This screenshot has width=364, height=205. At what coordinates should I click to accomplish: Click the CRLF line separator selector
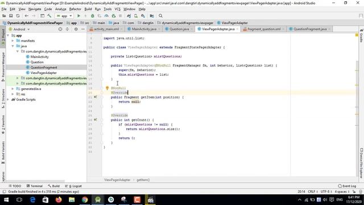(313, 191)
